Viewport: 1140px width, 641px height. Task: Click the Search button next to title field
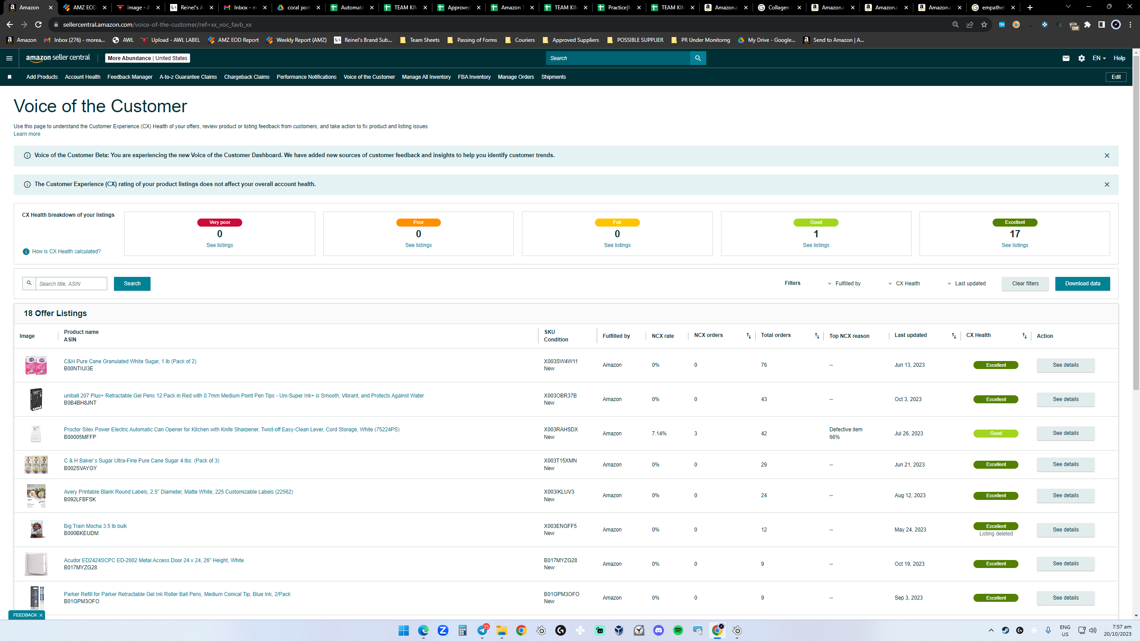(132, 284)
